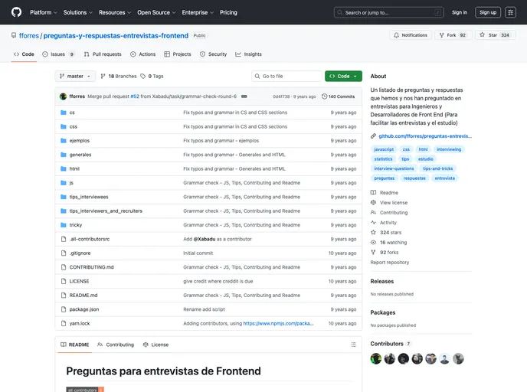
Task: Expand the Open Source menu
Action: click(x=155, y=12)
